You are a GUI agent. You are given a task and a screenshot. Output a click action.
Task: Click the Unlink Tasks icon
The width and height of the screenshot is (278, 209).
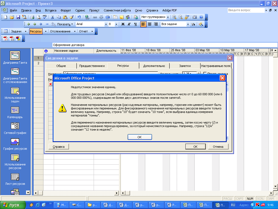[x=101, y=17]
